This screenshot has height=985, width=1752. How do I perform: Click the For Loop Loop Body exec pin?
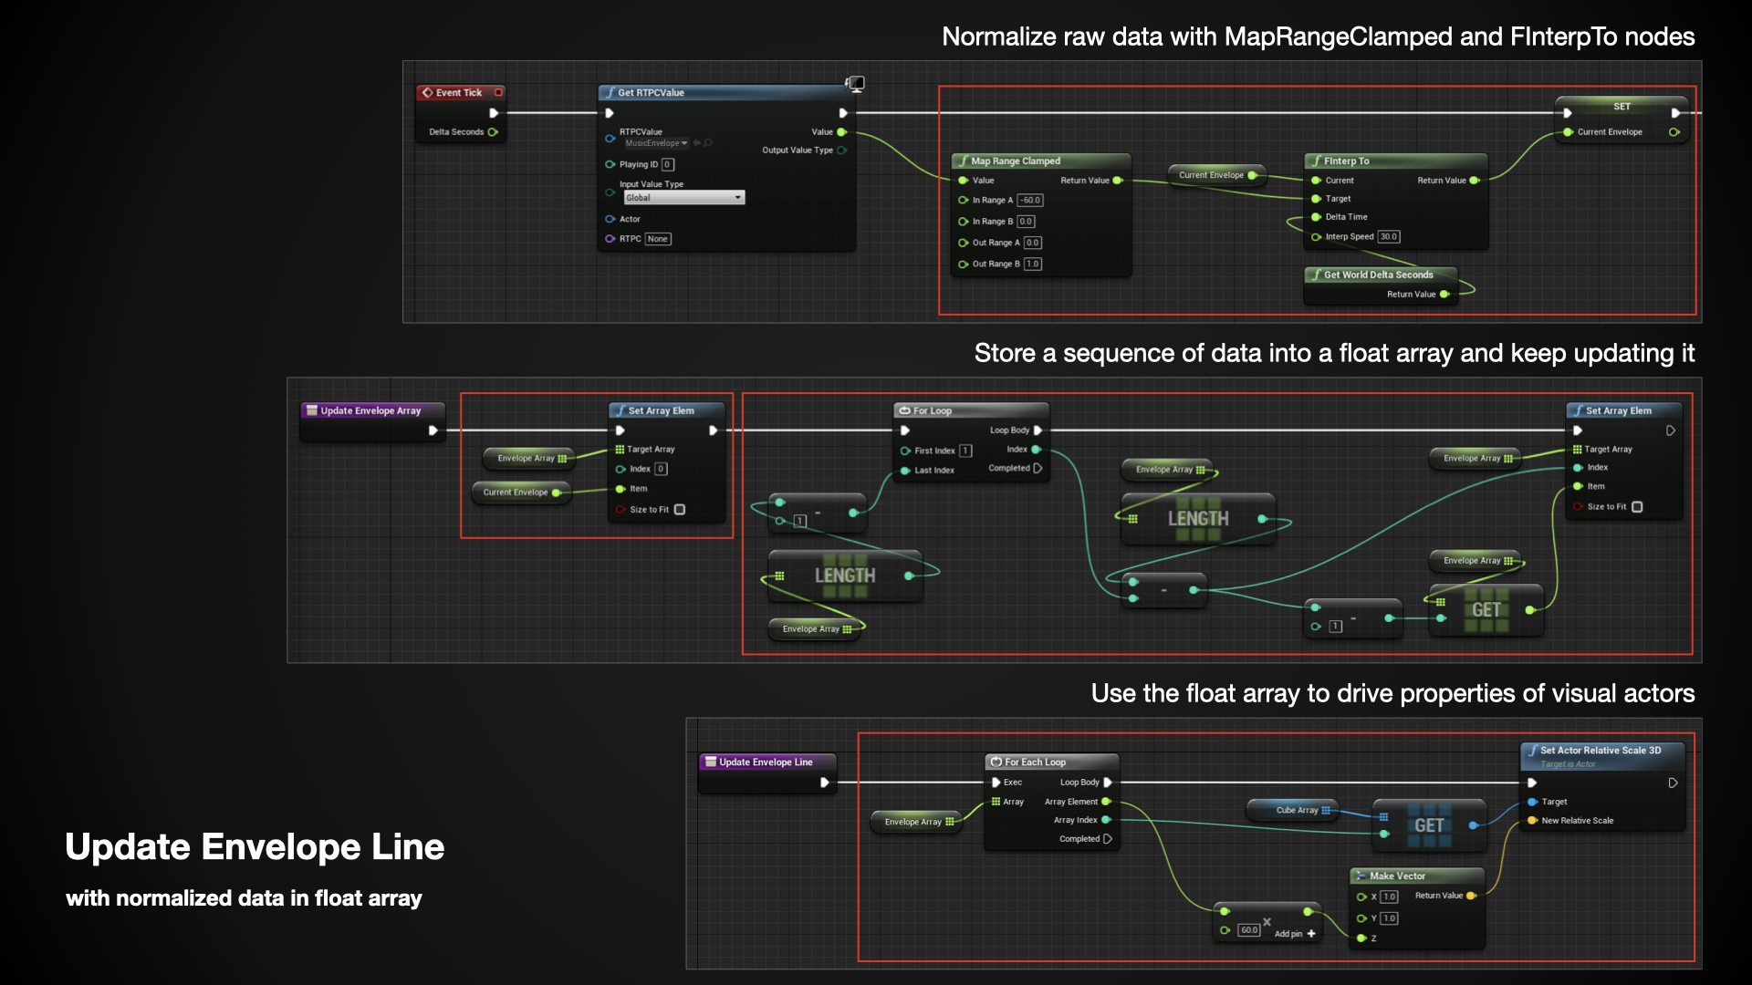tap(1038, 430)
